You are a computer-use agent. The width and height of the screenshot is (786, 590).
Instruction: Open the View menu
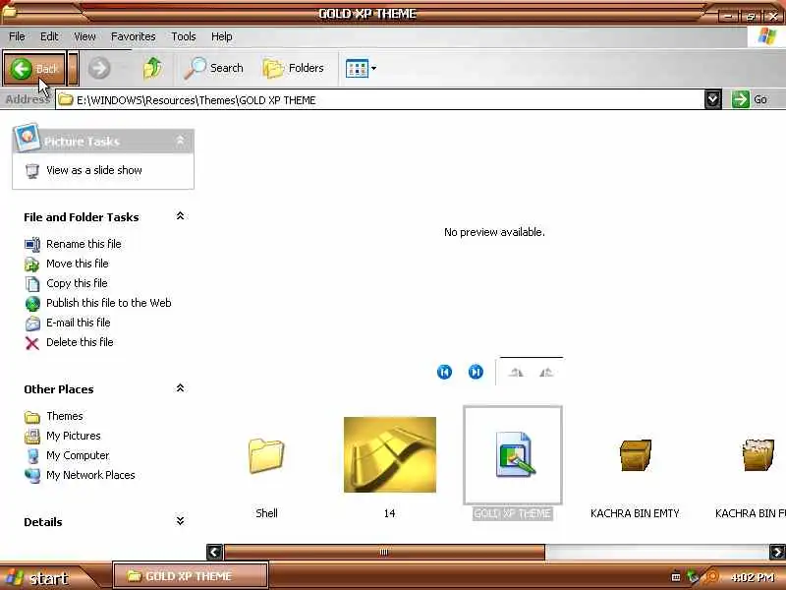tap(84, 36)
